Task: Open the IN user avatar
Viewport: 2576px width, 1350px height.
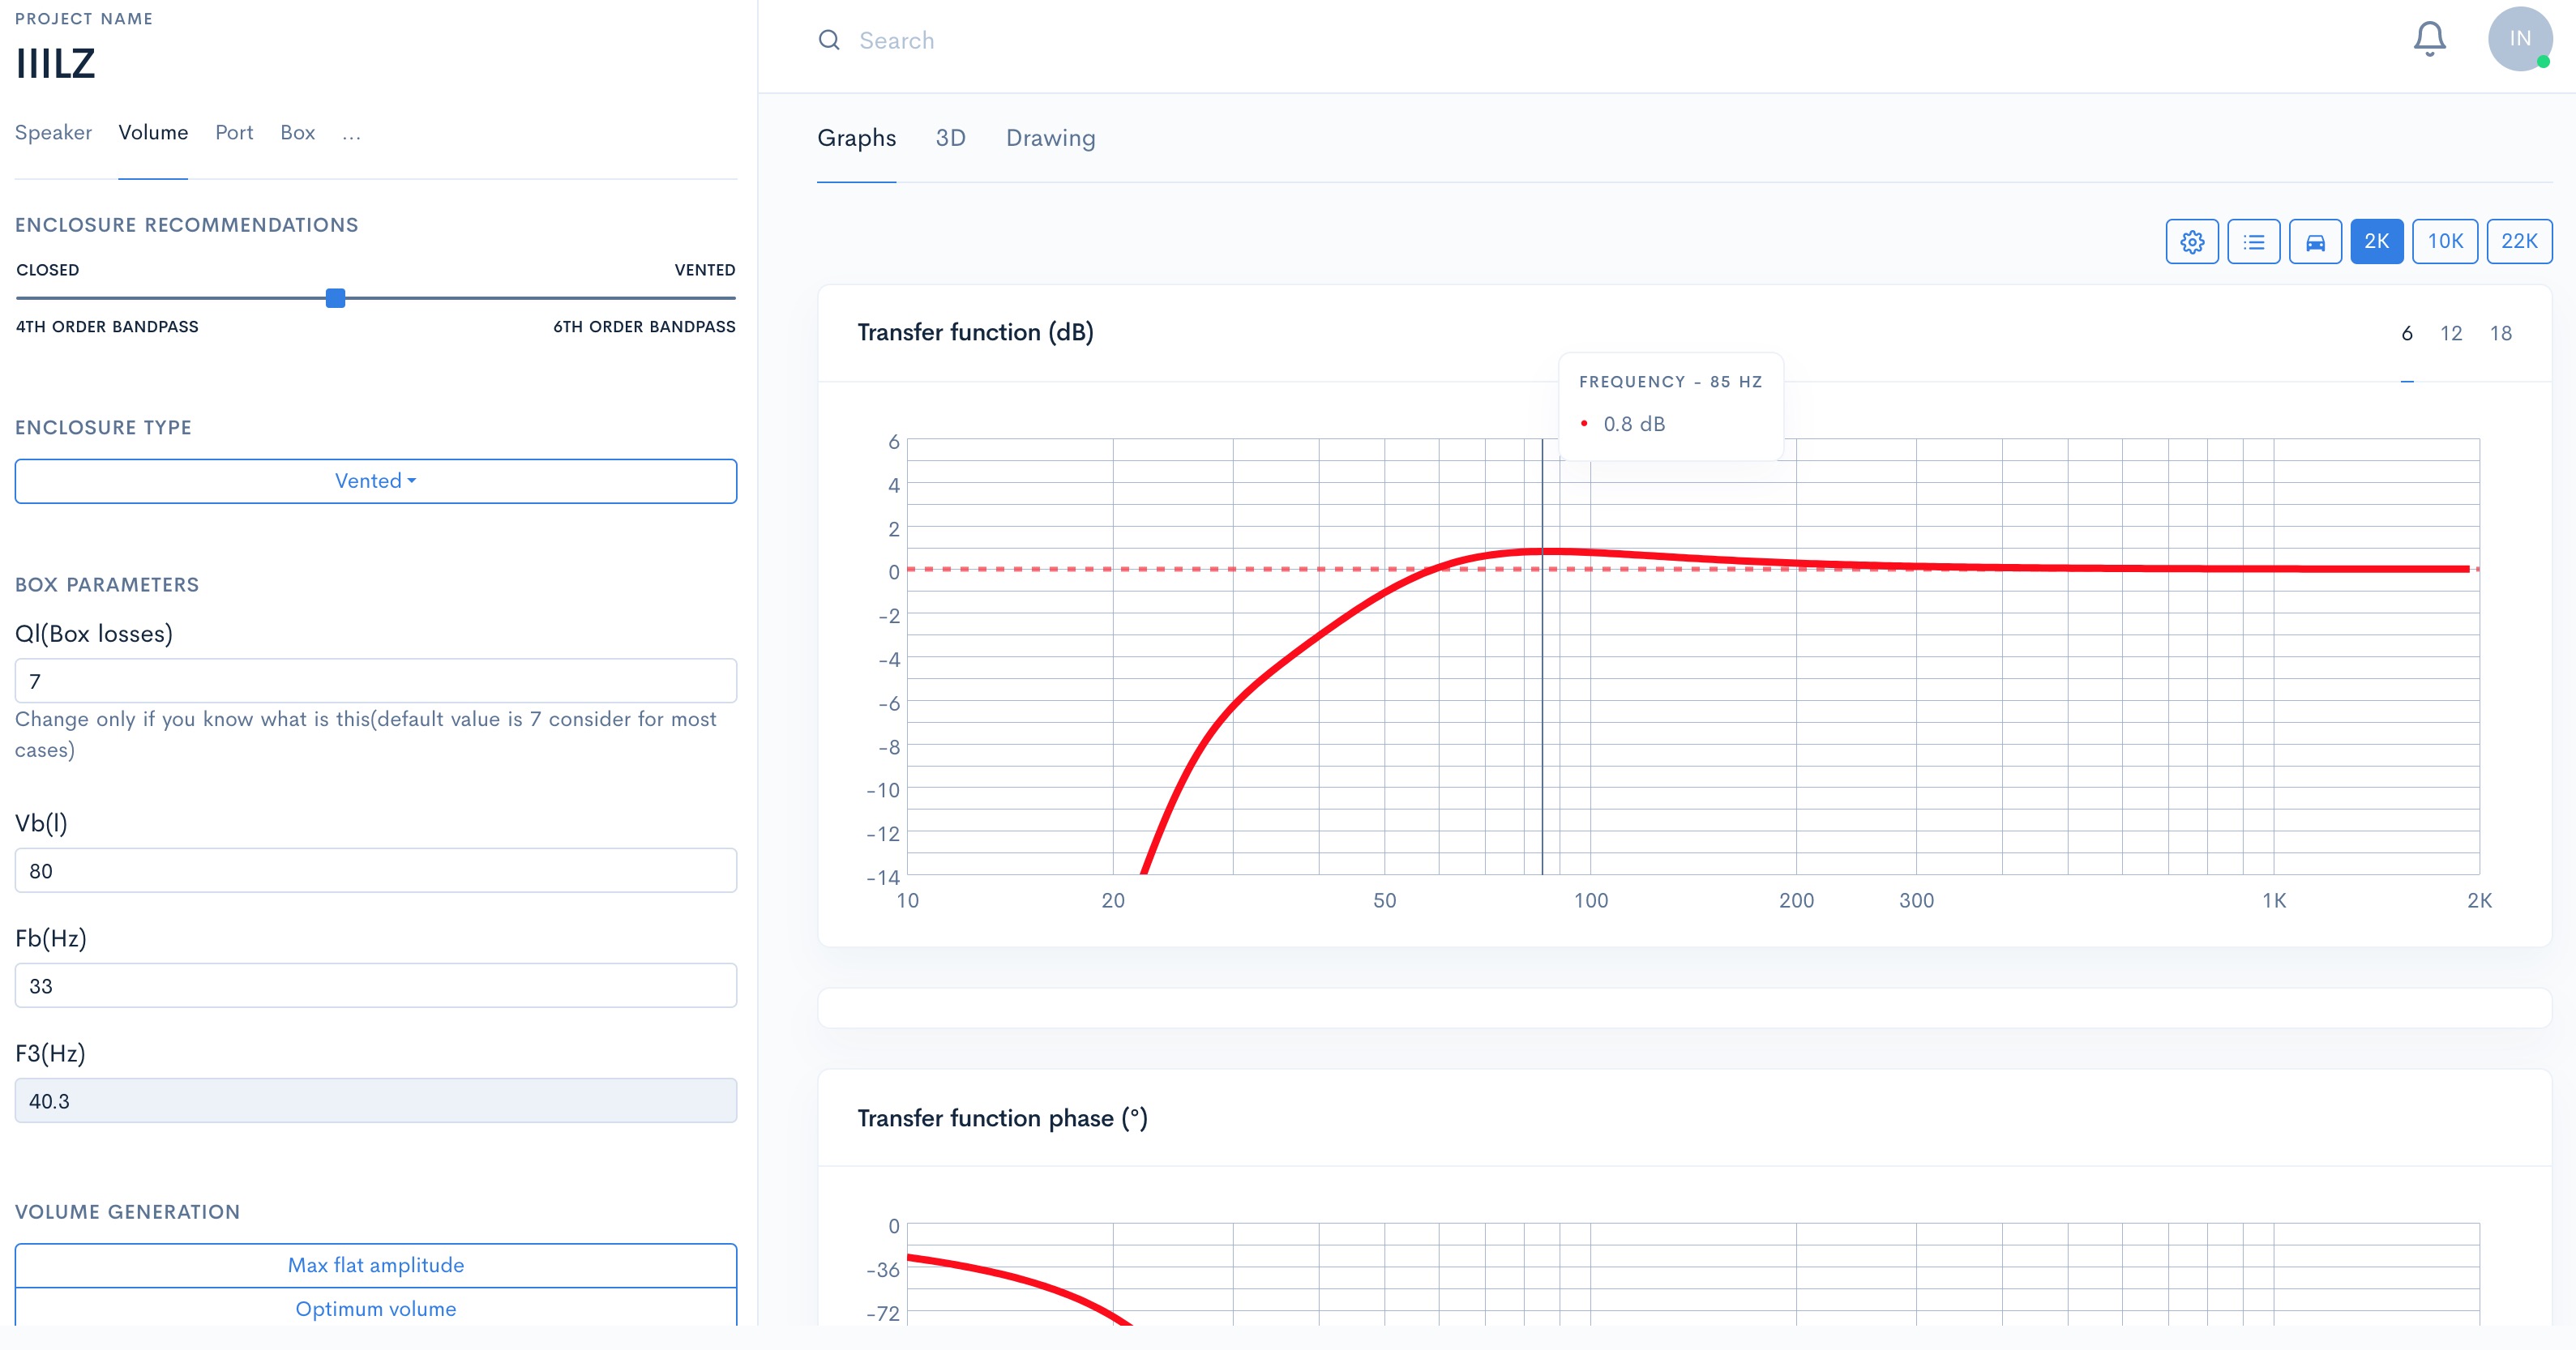Action: pos(2520,39)
